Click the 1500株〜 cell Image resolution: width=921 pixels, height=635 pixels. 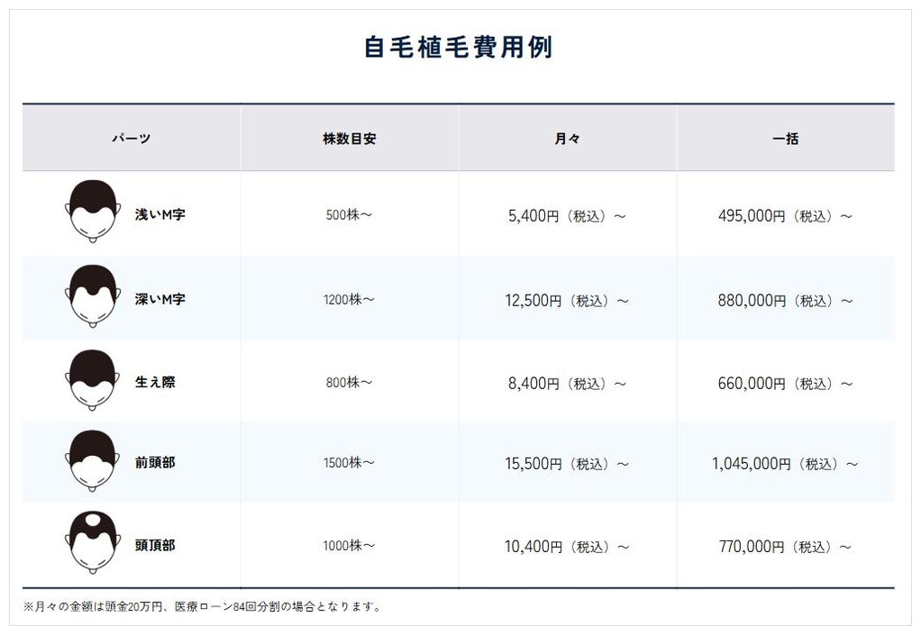pyautogui.click(x=350, y=462)
